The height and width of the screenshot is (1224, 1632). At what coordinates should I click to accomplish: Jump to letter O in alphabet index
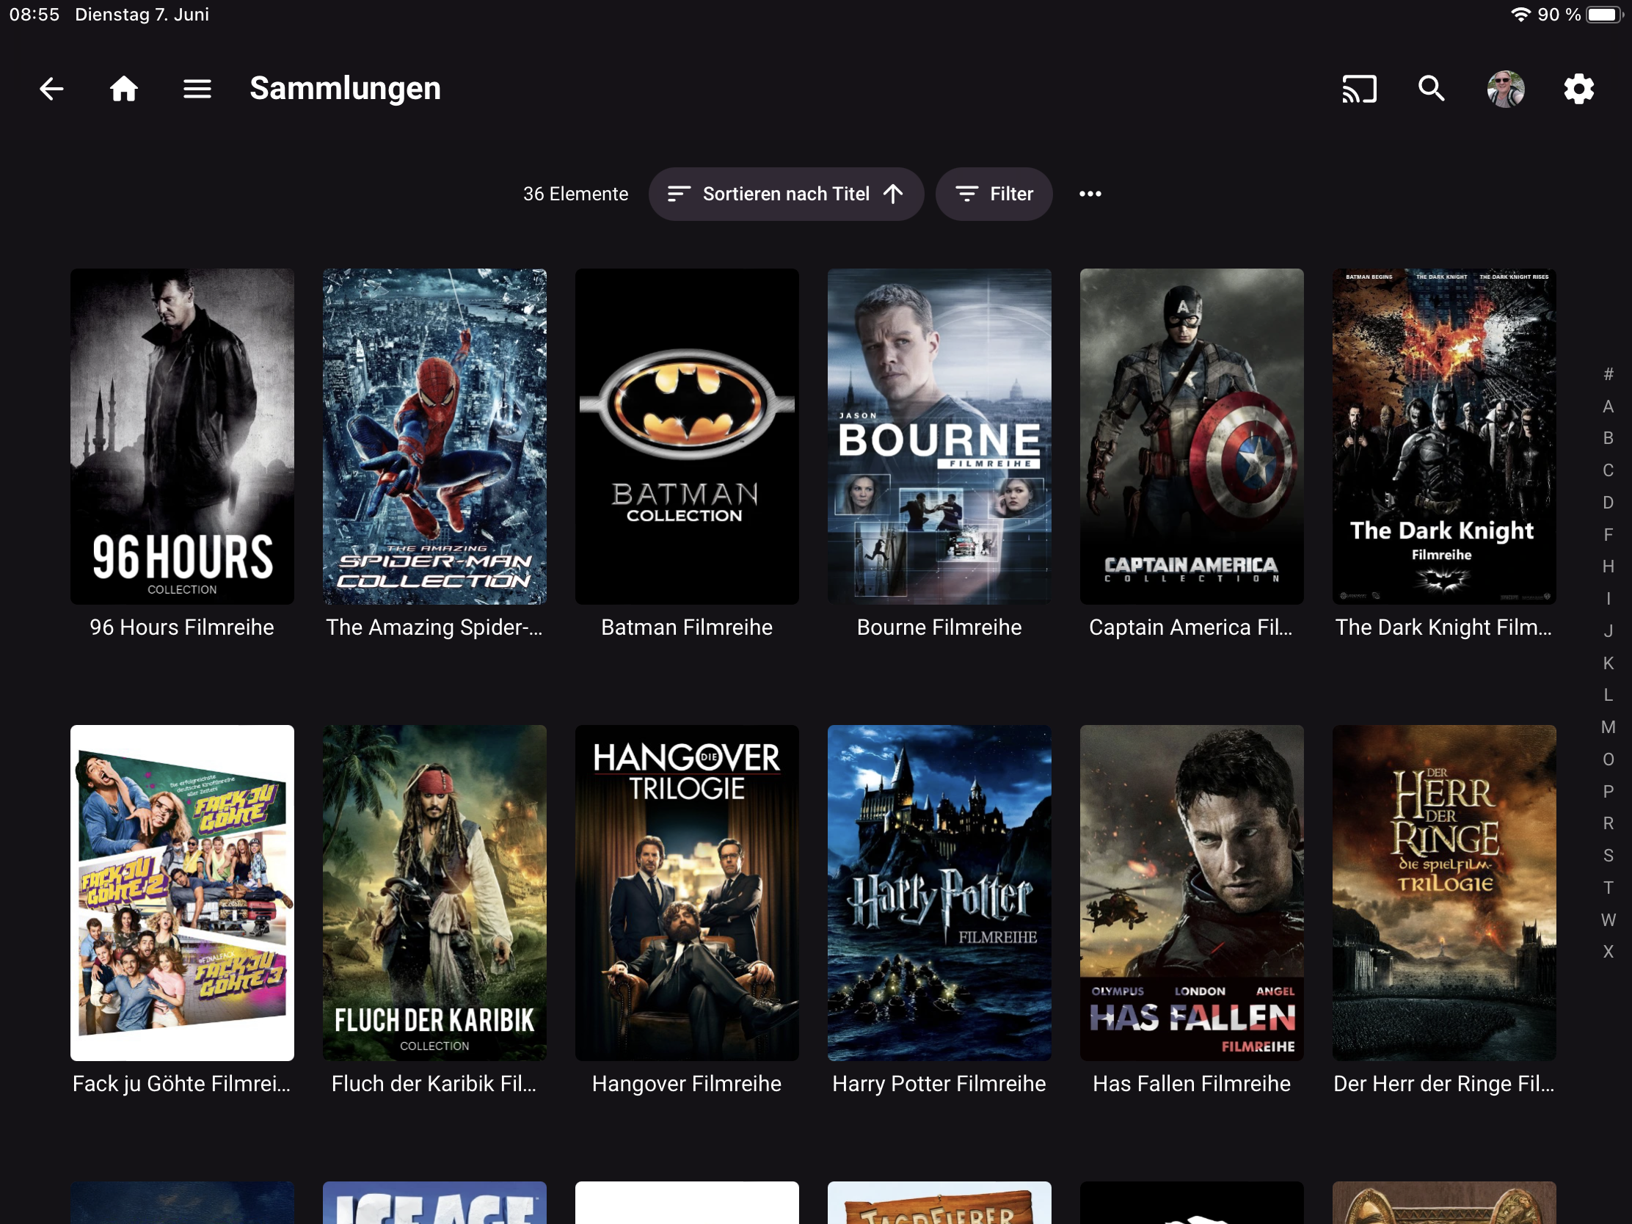pos(1609,759)
